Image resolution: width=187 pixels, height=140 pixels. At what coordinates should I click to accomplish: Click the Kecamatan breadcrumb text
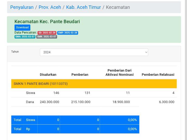(118, 7)
